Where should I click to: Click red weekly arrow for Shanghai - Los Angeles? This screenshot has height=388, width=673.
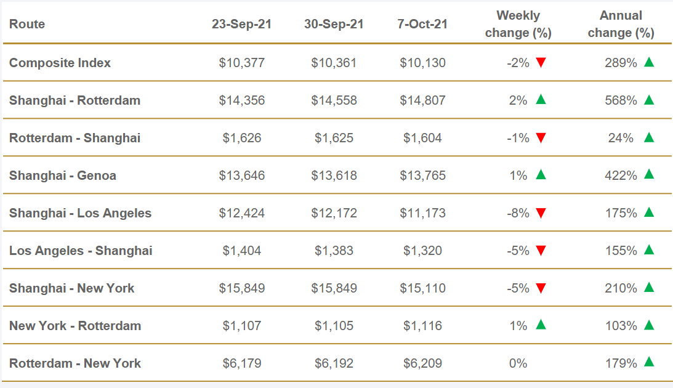[541, 213]
